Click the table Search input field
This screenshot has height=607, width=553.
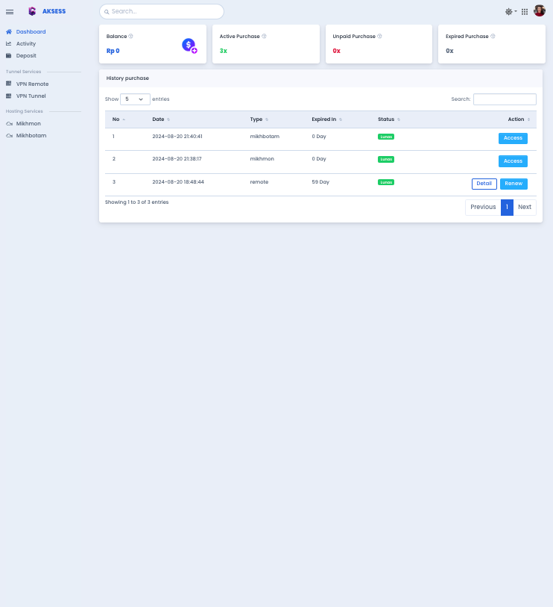coord(505,99)
